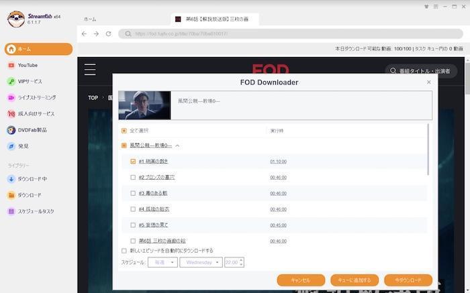Open the Scheduled Tasks sidebar item

[31, 211]
